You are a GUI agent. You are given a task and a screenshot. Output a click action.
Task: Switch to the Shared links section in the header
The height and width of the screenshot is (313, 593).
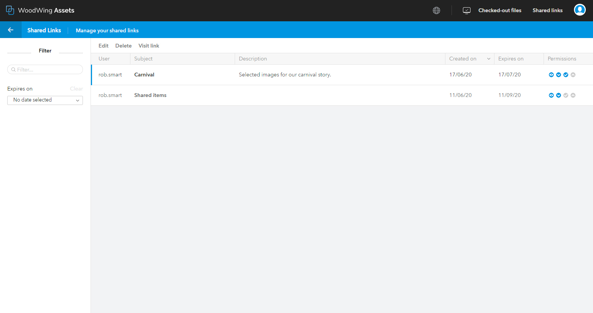[547, 10]
